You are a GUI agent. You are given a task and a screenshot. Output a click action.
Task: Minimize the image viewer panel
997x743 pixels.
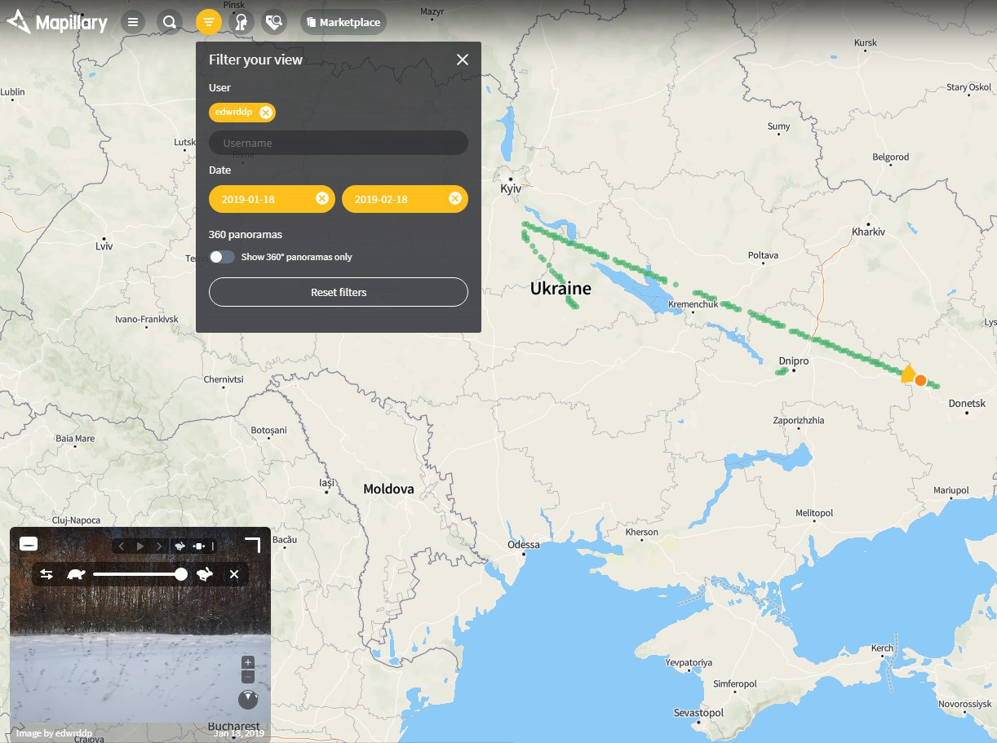[x=29, y=544]
